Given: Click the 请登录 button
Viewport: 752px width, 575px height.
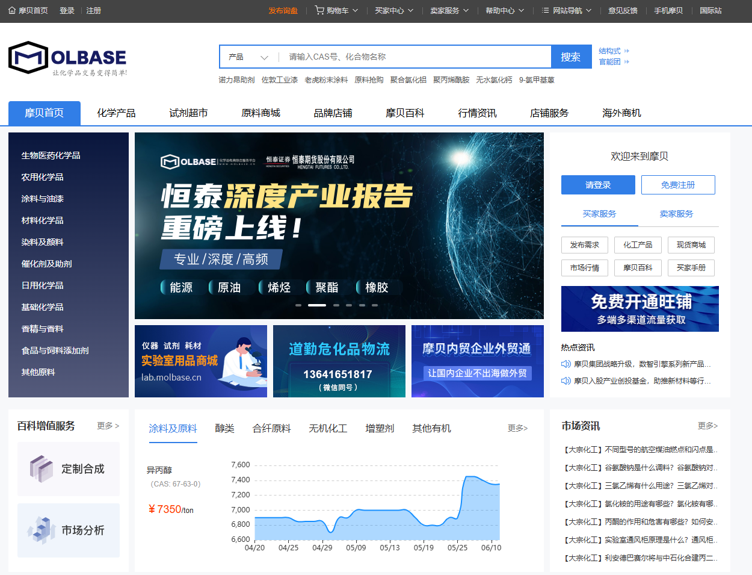Looking at the screenshot, I should point(598,185).
